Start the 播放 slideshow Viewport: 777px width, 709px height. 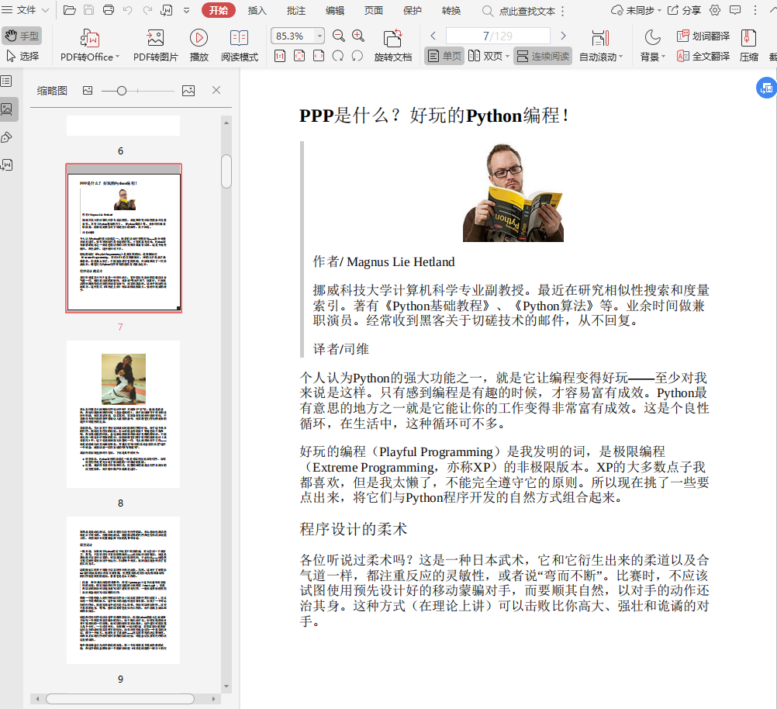click(199, 45)
